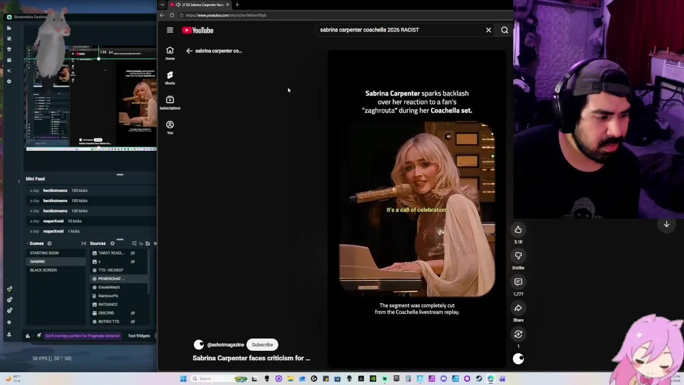Image resolution: width=684 pixels, height=385 pixels.
Task: Click the Remix icon on the short
Action: 518,334
